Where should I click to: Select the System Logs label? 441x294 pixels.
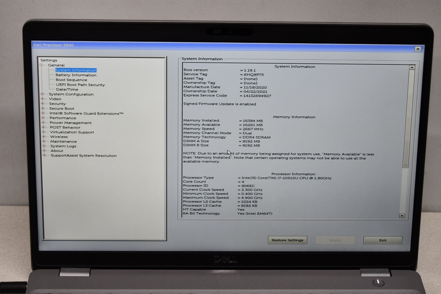pyautogui.click(x=63, y=146)
